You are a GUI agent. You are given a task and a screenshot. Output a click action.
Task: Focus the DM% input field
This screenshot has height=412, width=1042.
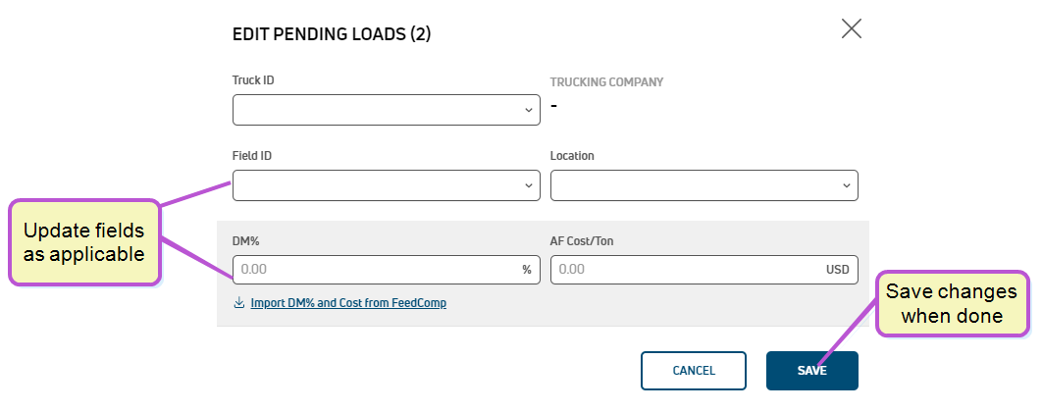(x=387, y=270)
